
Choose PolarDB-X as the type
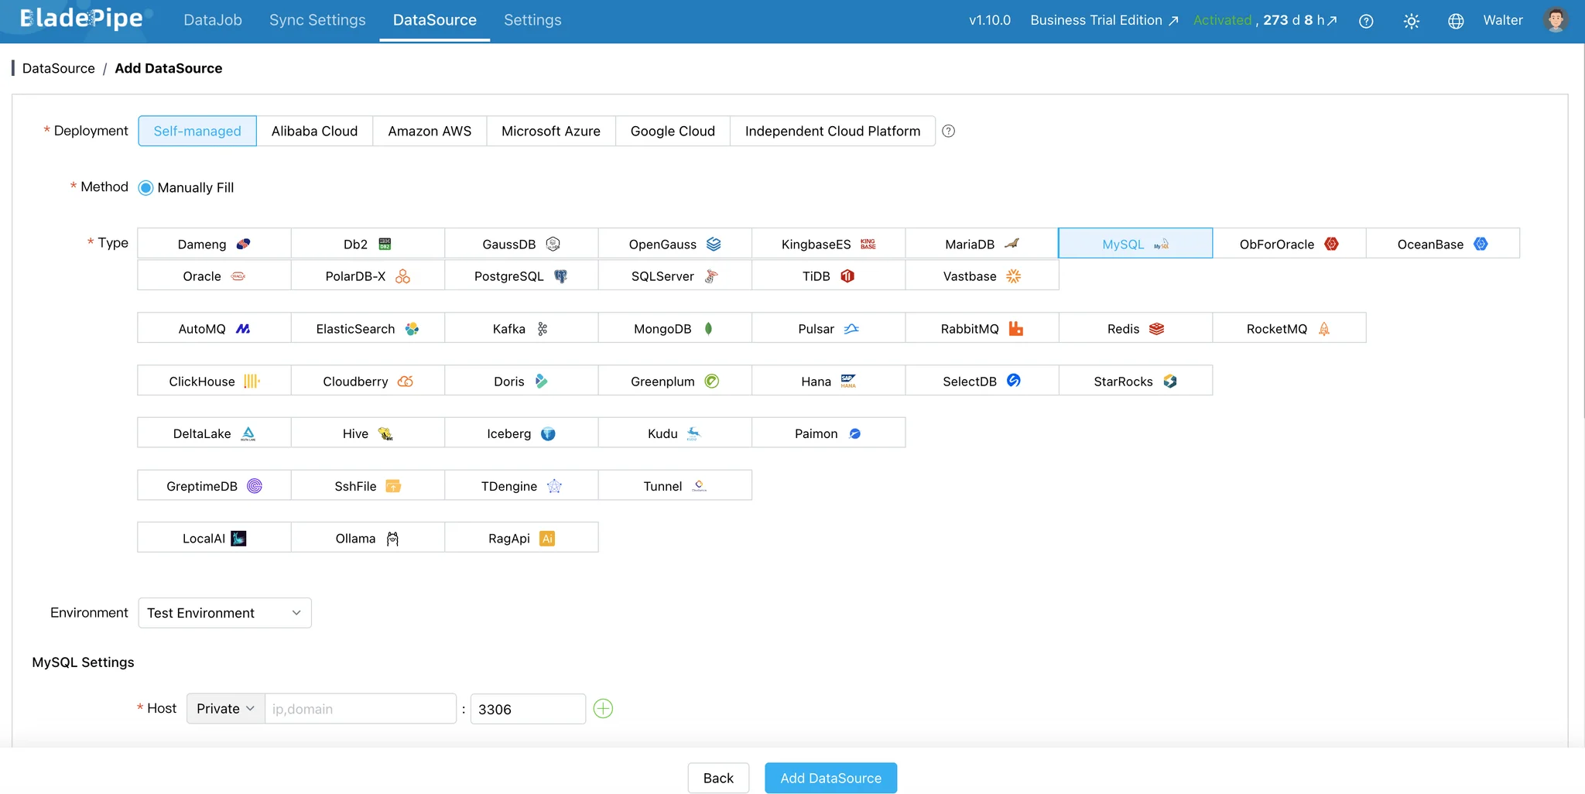pos(368,276)
